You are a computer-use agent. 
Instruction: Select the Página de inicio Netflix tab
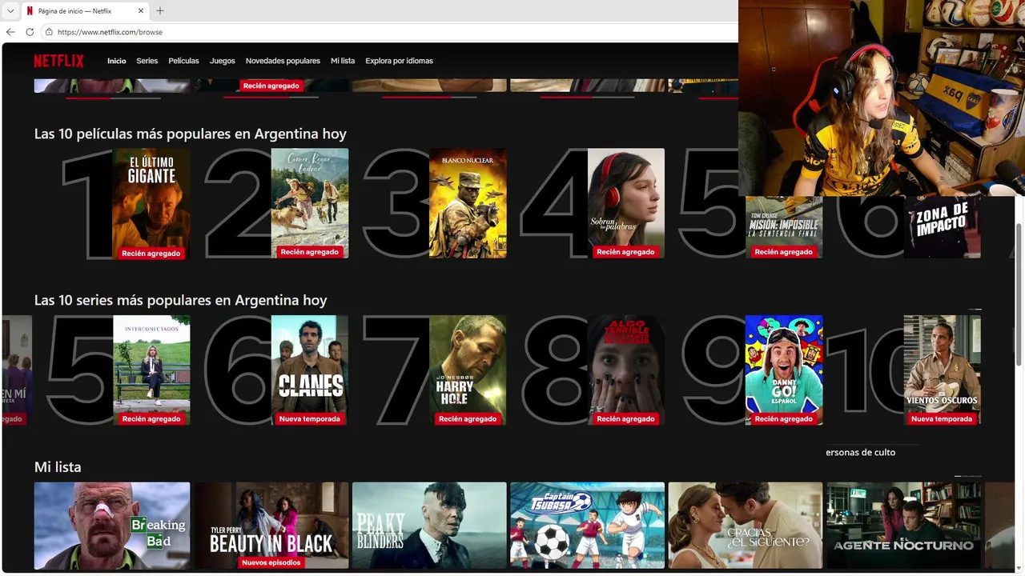tap(84, 11)
